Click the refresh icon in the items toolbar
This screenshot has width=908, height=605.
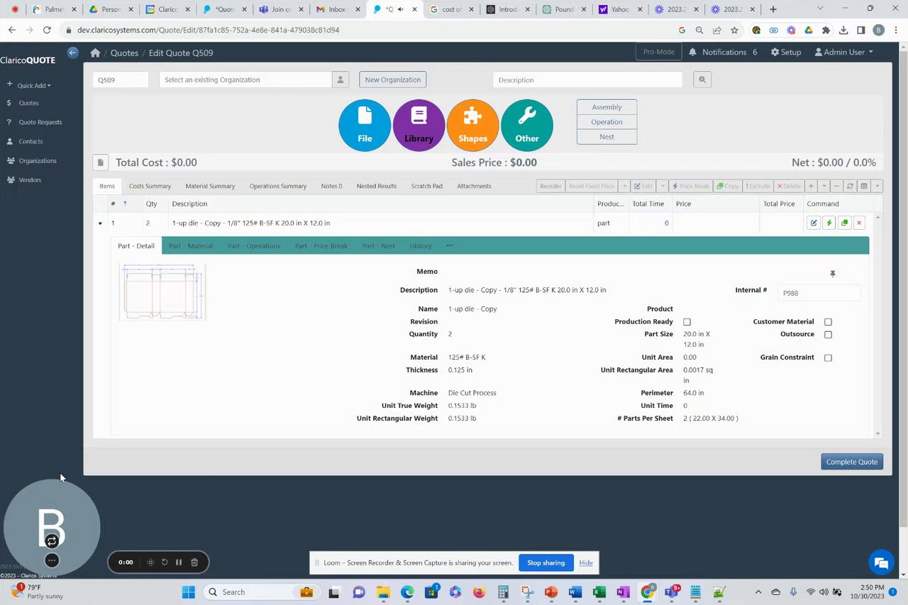click(x=850, y=186)
